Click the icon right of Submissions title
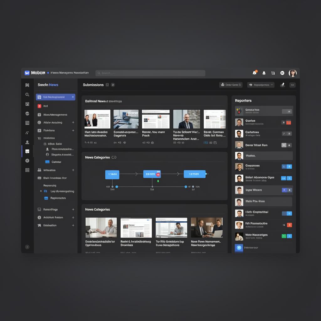 point(107,85)
